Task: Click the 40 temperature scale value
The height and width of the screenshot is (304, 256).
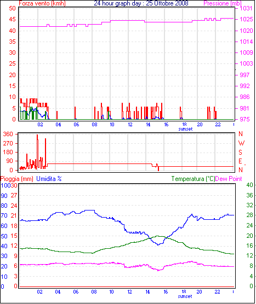Action: pyautogui.click(x=250, y=185)
